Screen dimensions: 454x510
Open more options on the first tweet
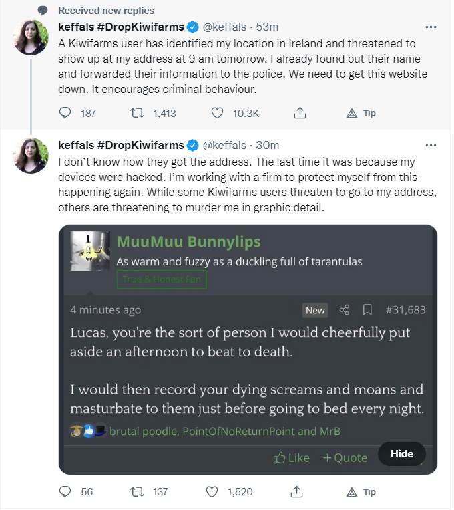431,27
